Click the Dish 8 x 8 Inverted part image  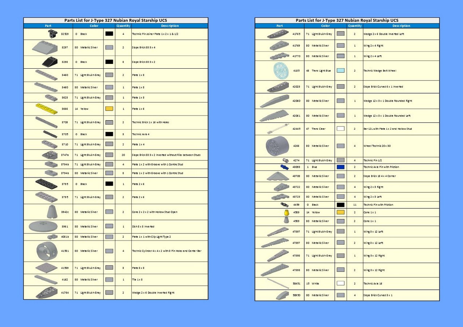(x=43, y=227)
